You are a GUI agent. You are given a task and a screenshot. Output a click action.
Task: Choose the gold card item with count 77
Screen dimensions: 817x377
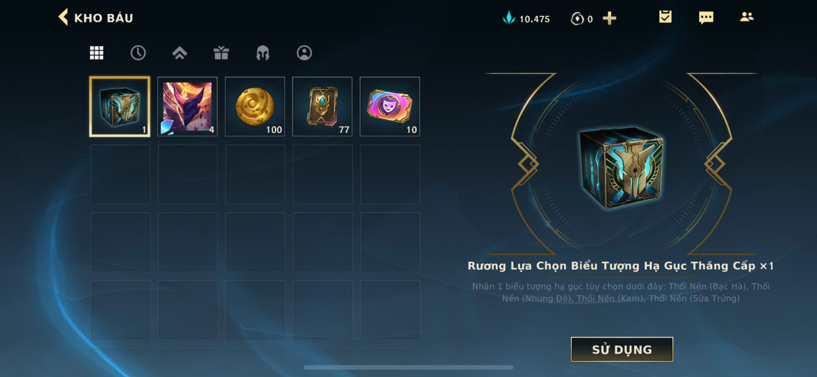pyautogui.click(x=322, y=107)
